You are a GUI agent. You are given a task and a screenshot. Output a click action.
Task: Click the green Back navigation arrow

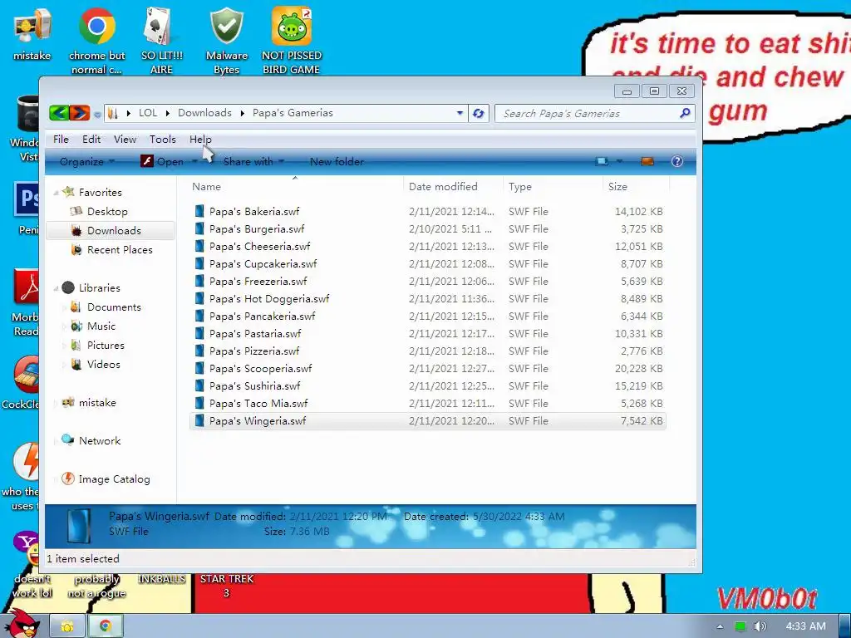pyautogui.click(x=59, y=113)
